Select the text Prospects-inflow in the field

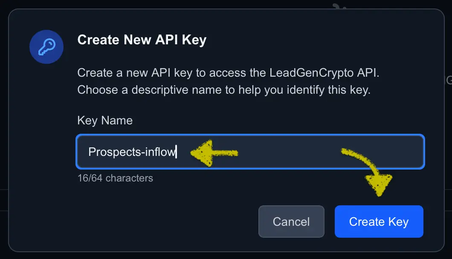tap(133, 152)
